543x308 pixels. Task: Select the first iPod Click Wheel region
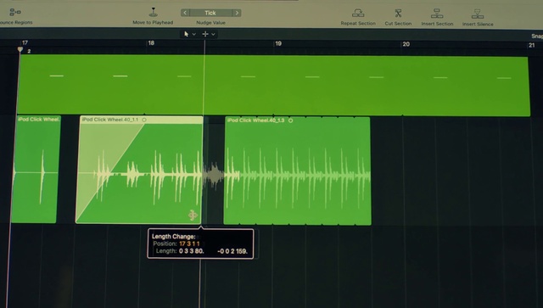tap(36, 169)
